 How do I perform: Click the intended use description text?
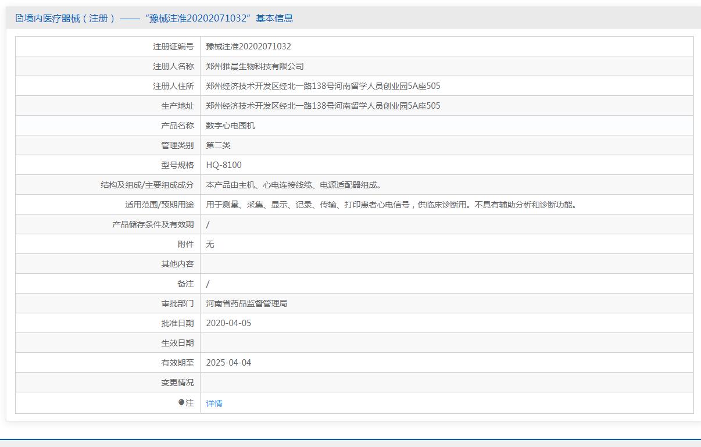coord(392,205)
